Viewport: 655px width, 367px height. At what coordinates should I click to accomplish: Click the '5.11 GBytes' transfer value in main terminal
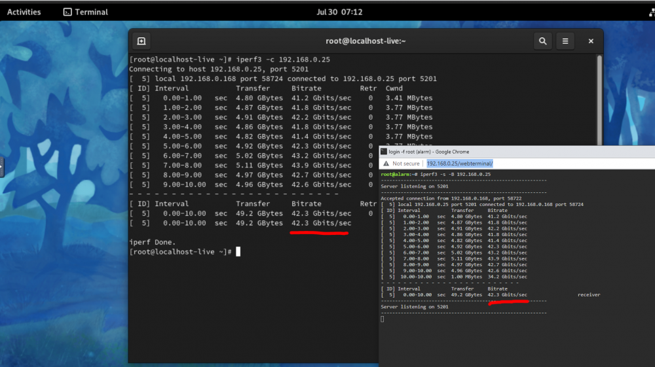[259, 165]
